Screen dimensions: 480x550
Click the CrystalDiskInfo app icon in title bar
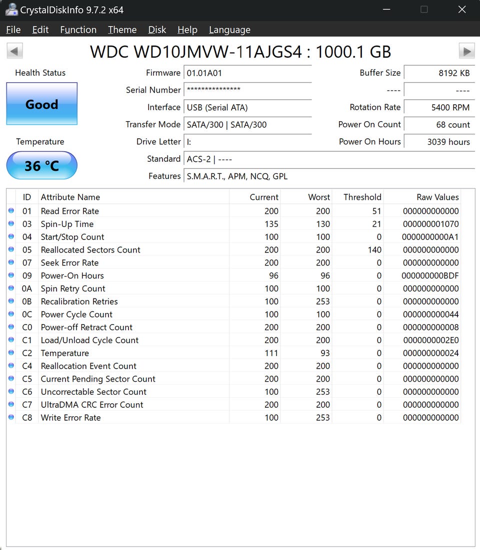click(11, 10)
